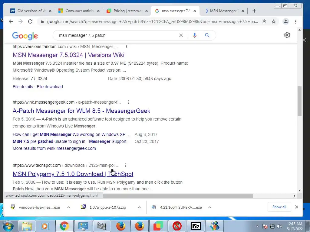Viewport: 310px width, 232px height.
Task: Close the 'Old versions of W' tab
Action: click(x=50, y=11)
